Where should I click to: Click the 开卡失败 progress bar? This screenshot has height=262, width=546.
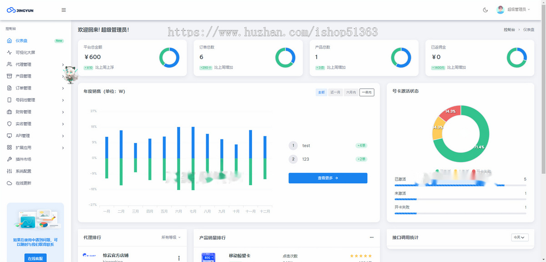pos(460,213)
